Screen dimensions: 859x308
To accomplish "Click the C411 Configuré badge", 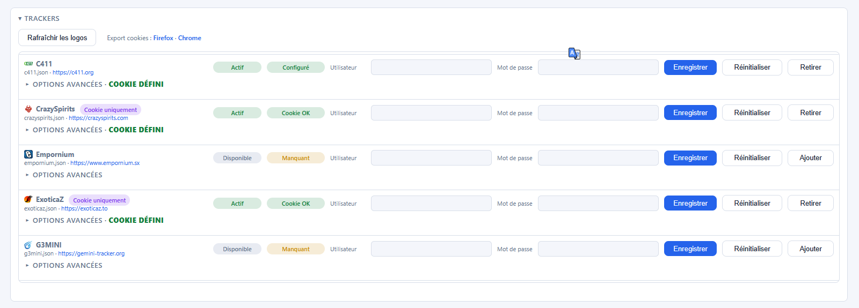I will pyautogui.click(x=296, y=67).
